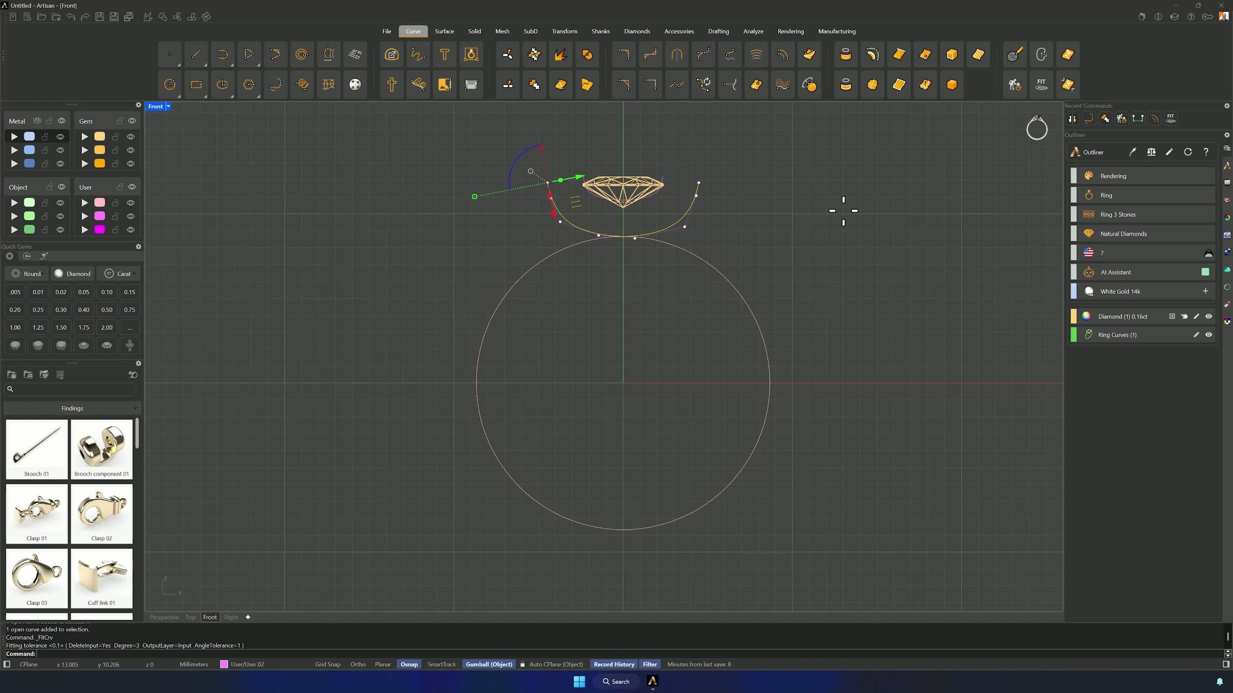
Task: Click the undo arrow in title toolbar
Action: 71,17
